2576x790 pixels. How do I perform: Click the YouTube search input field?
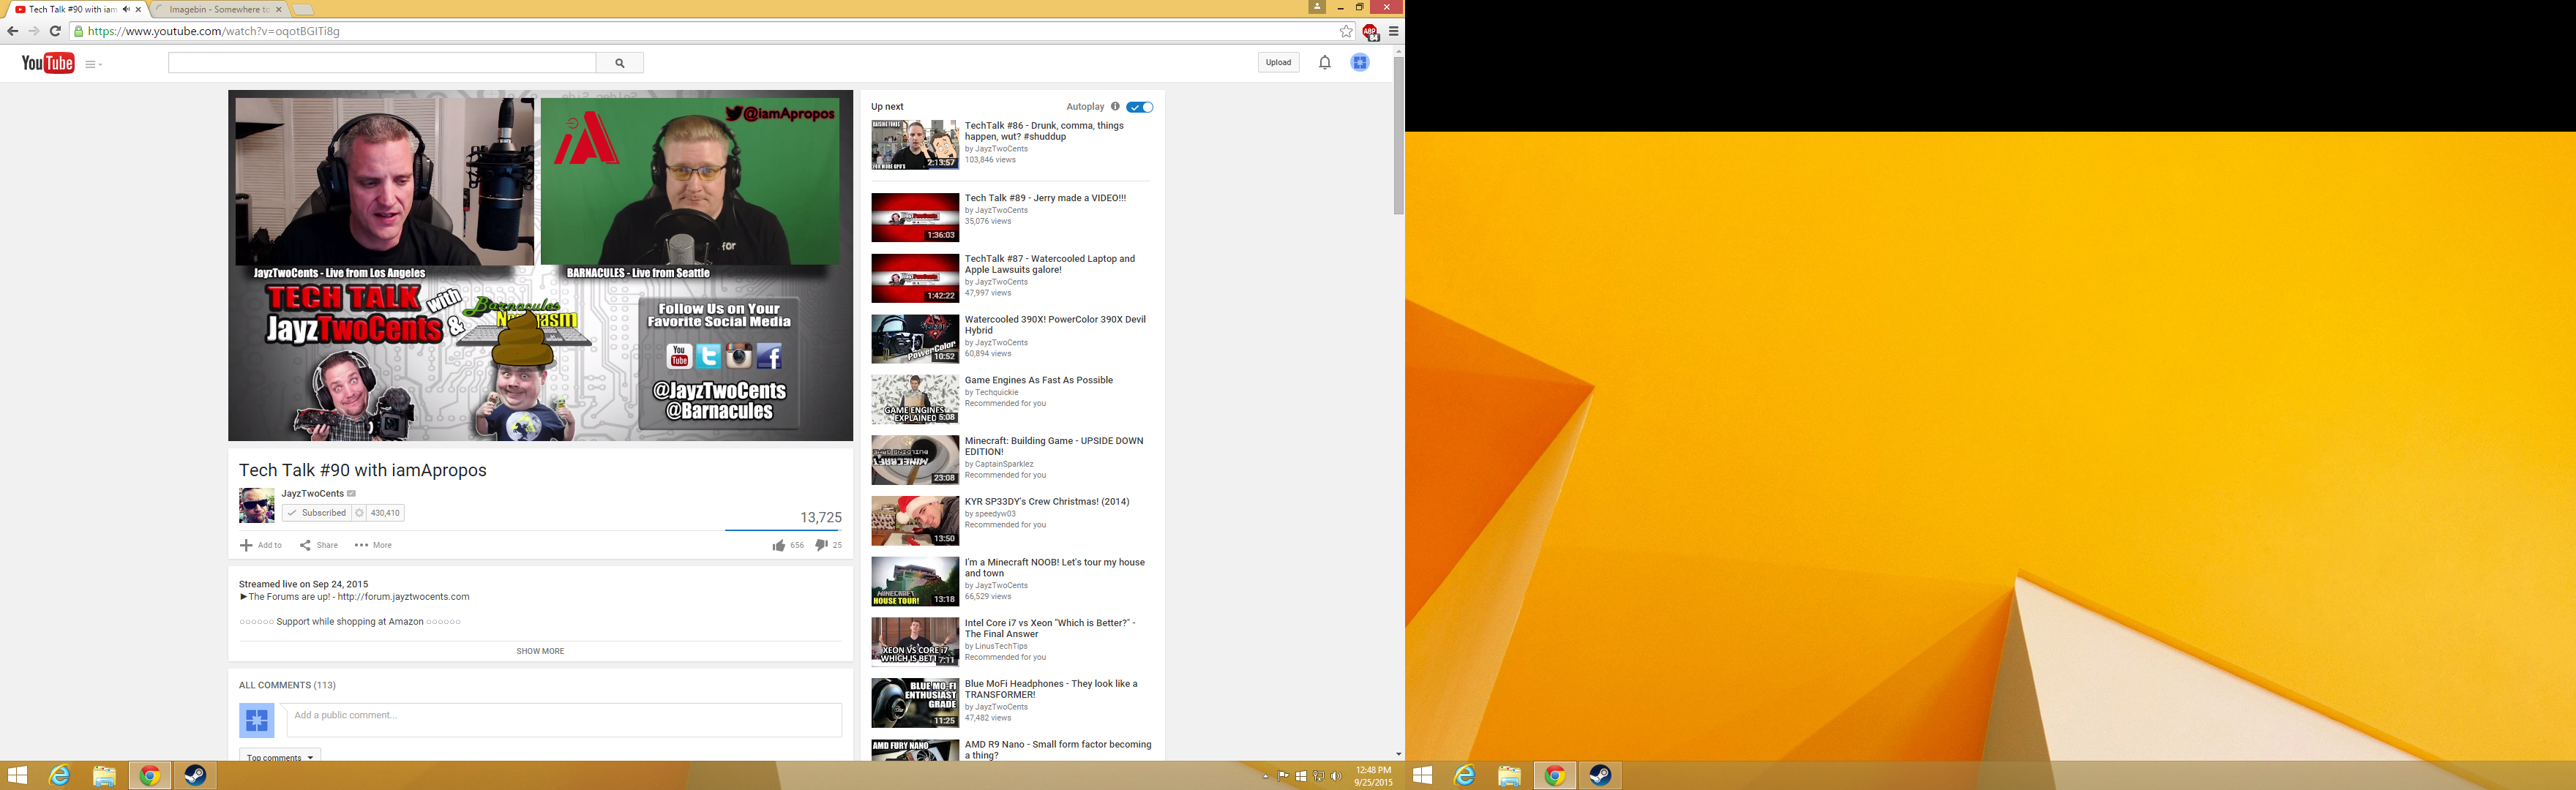point(382,63)
